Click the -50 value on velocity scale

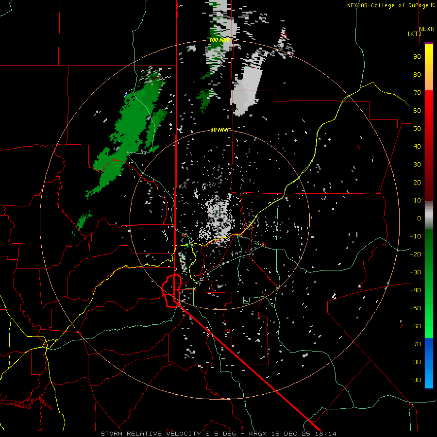(x=415, y=308)
